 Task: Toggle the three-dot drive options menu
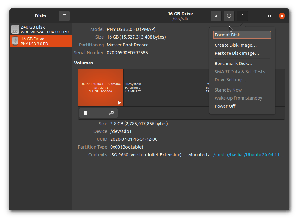[x=242, y=16]
